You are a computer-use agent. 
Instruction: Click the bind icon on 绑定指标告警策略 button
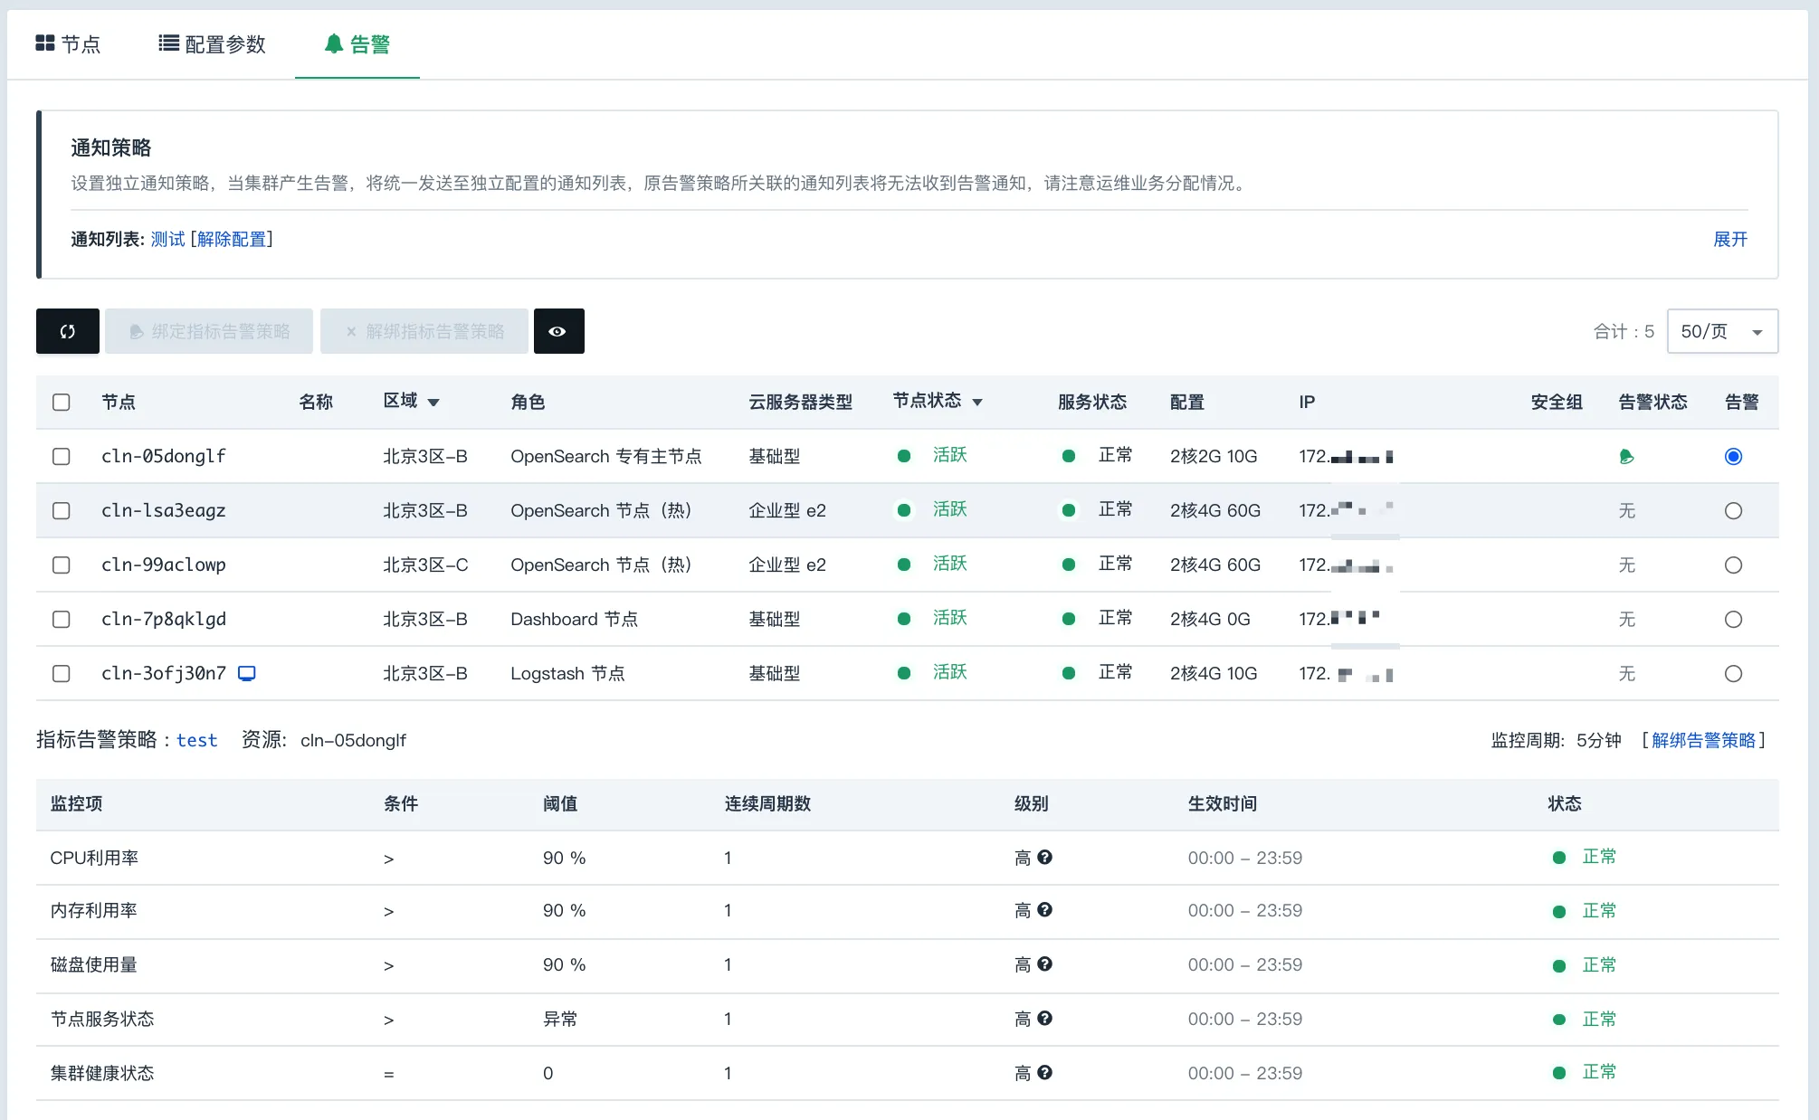pyautogui.click(x=137, y=331)
